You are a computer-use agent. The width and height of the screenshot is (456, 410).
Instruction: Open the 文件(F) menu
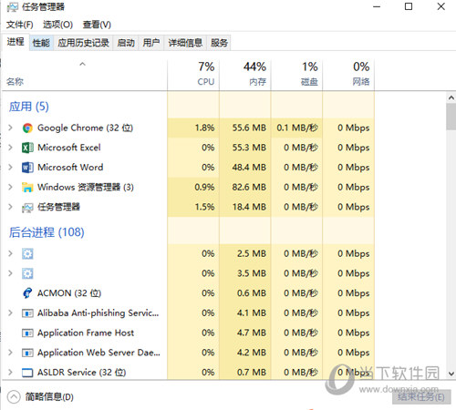click(x=20, y=25)
